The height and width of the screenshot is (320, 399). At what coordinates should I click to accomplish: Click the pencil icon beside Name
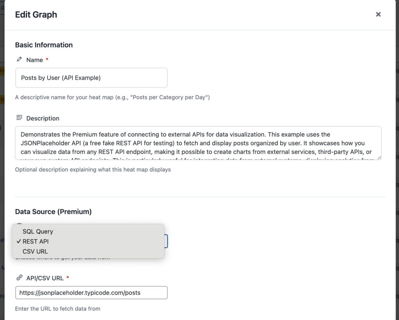click(x=19, y=60)
